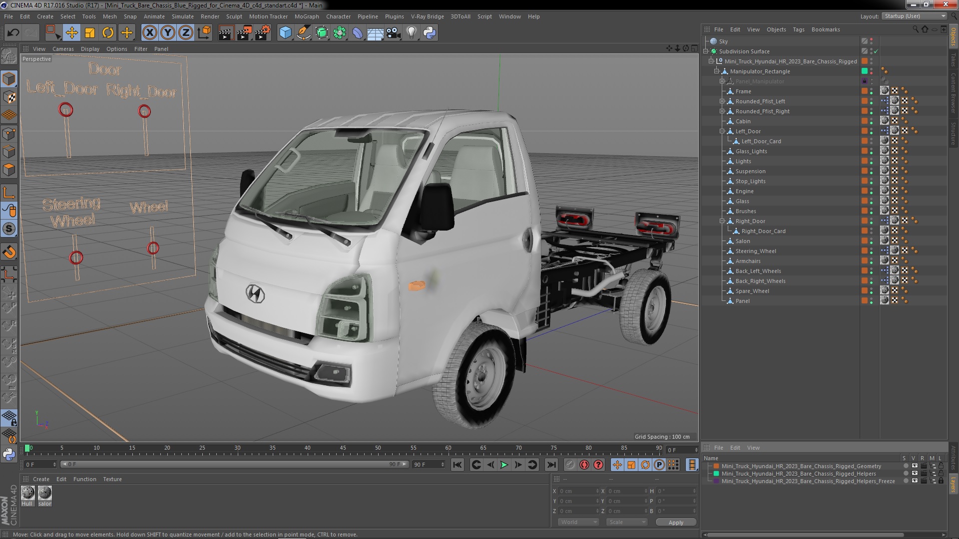The width and height of the screenshot is (959, 539).
Task: Add a Cube primitive object
Action: point(285,33)
